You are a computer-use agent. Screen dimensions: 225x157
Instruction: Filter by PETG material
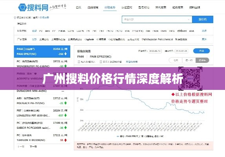[110, 31]
